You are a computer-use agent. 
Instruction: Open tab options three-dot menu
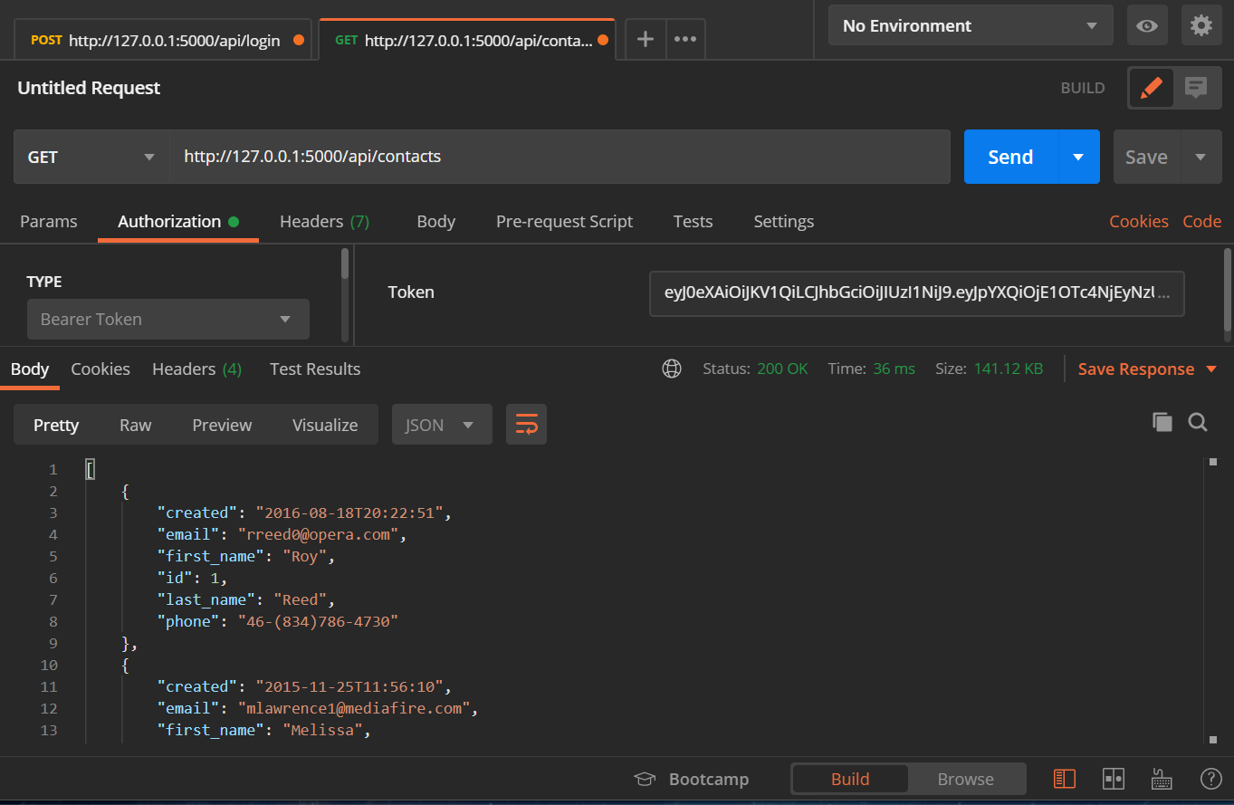click(685, 39)
